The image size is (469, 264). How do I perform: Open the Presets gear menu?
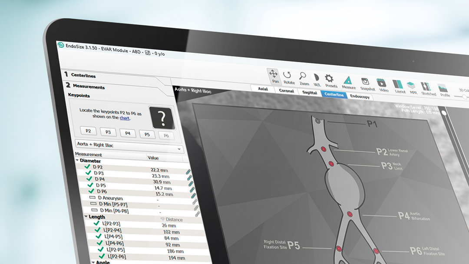(x=330, y=81)
